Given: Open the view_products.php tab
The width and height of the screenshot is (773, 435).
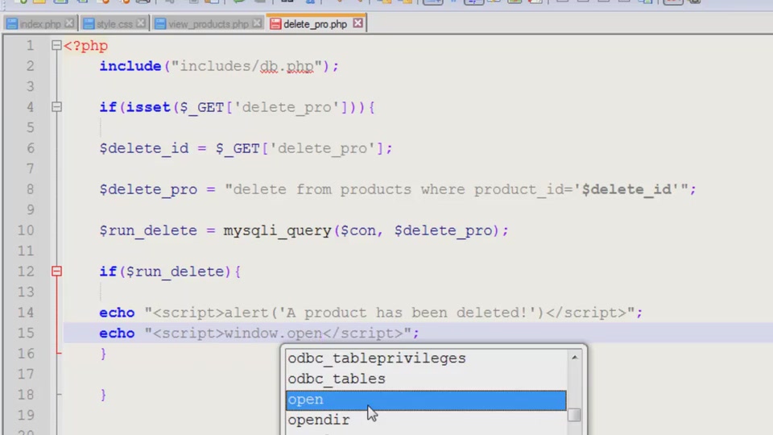Looking at the screenshot, I should click(208, 23).
